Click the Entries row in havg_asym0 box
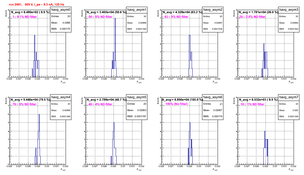The image size is (304, 175). click(61, 16)
